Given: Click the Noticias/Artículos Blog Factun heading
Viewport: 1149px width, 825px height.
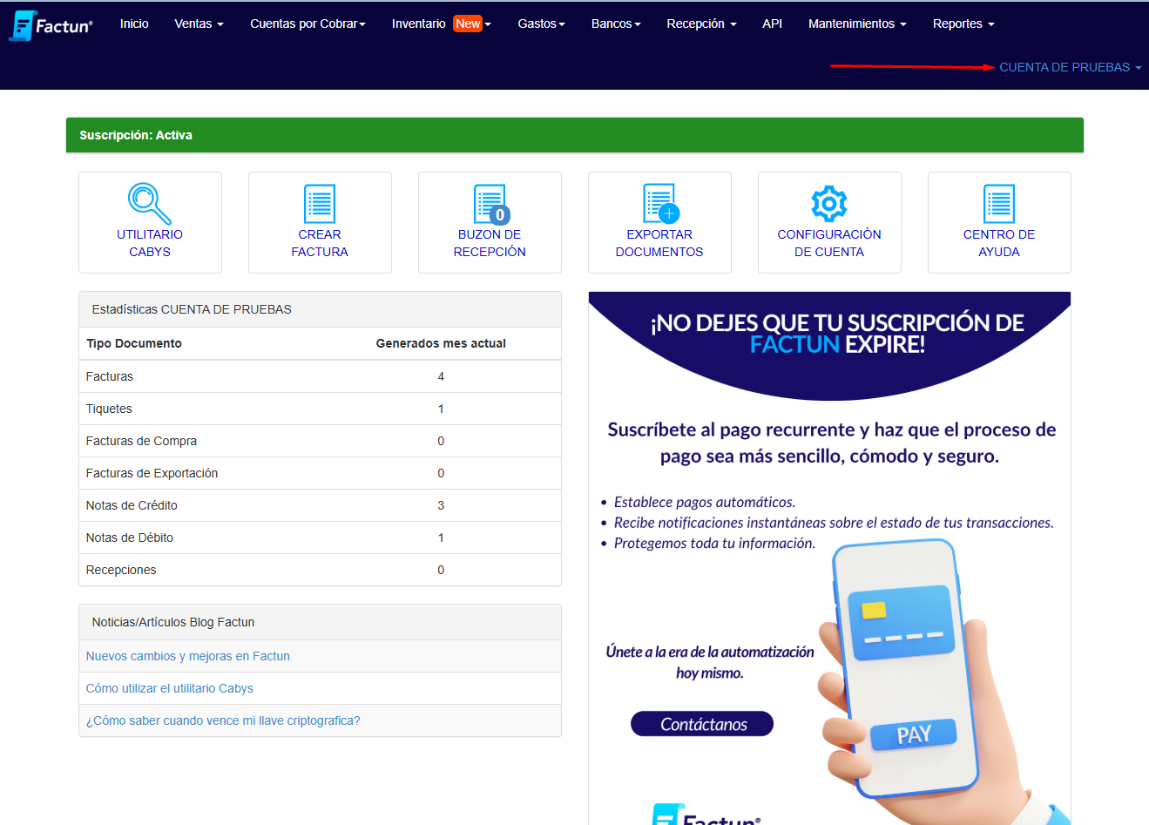Looking at the screenshot, I should pos(320,622).
